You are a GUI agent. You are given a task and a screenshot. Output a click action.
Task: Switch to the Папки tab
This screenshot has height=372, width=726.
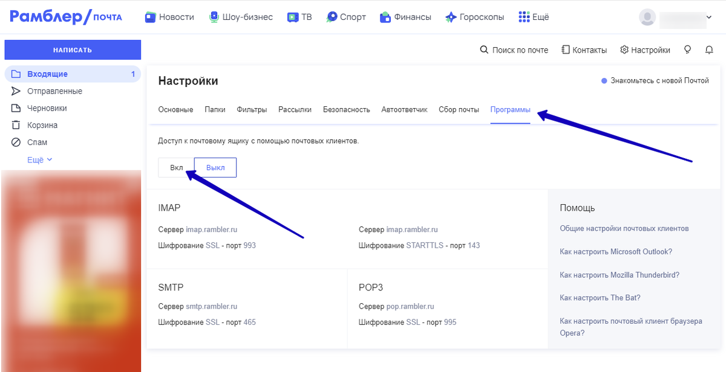point(215,110)
